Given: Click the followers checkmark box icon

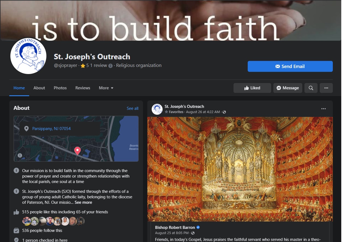Looking at the screenshot, I should point(16,231).
